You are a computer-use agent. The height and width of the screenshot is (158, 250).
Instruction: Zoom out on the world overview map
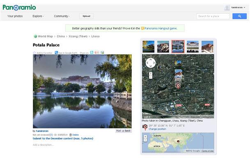tap(145, 140)
